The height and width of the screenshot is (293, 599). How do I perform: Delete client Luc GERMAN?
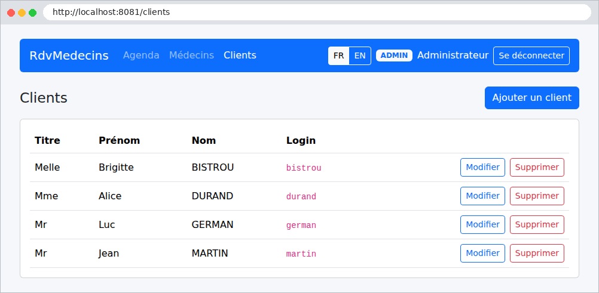click(537, 225)
